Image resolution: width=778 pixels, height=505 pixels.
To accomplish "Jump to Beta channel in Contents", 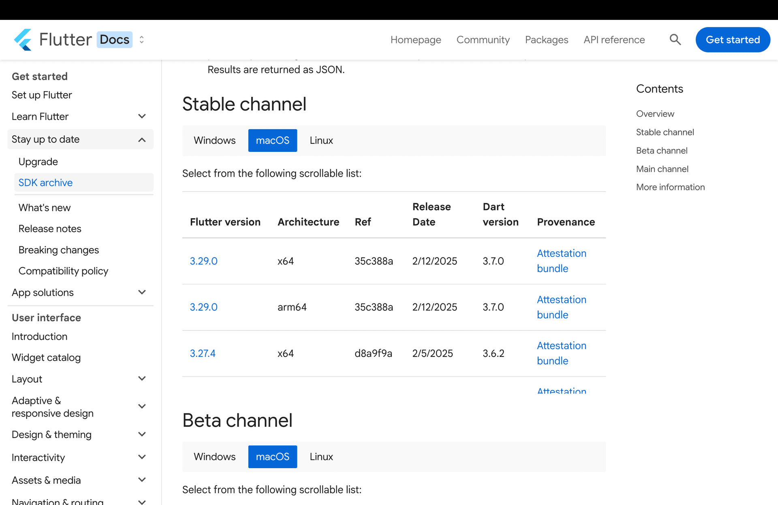I will point(661,151).
